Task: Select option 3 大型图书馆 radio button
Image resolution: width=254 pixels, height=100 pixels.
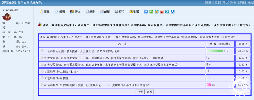Action: pos(42,64)
